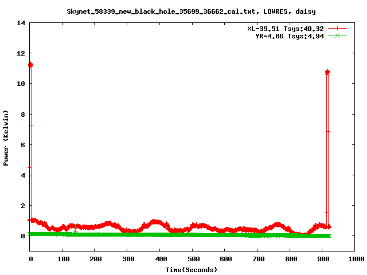Click the plot title text beginning Skynet_58339_new_black_hole
367x275 pixels.
click(x=191, y=11)
